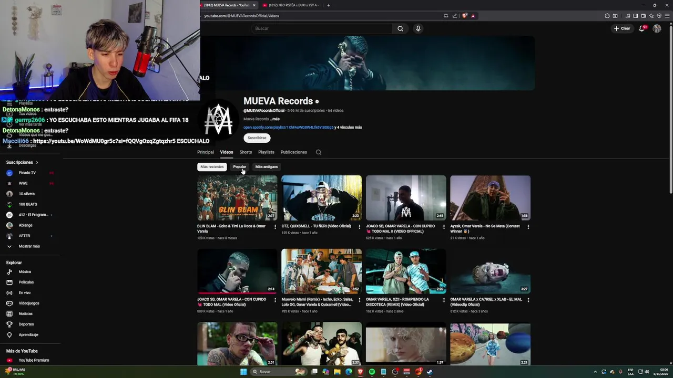Open Películas in Explorar section
Viewport: 673px width, 378px height.
(26, 282)
